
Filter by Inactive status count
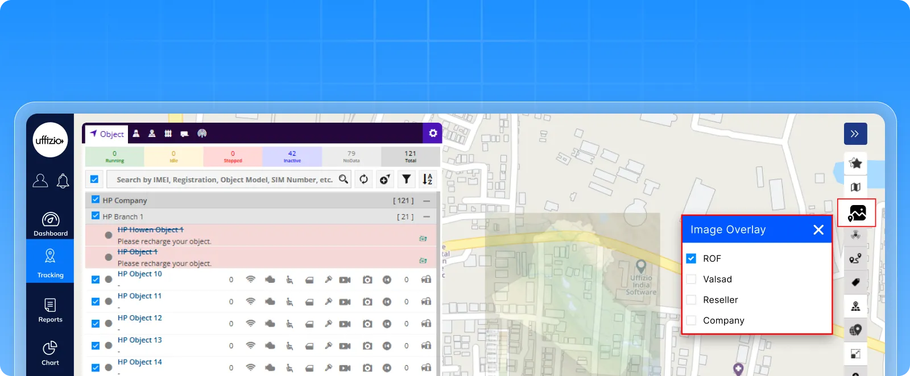point(292,156)
